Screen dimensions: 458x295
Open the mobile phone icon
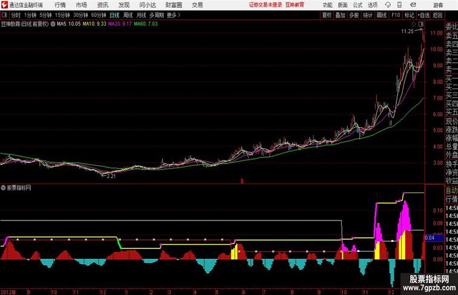click(x=399, y=5)
